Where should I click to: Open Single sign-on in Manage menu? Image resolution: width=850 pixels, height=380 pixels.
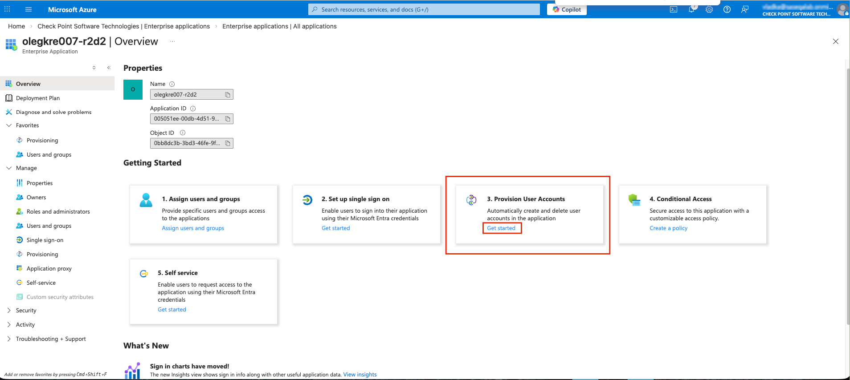tap(45, 240)
